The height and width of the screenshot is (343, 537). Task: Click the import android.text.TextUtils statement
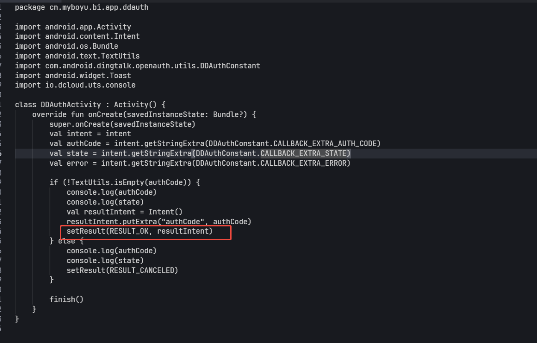[77, 56]
